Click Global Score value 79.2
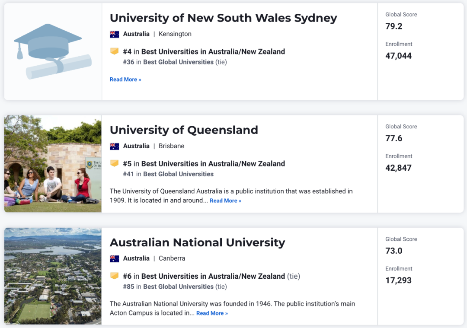This screenshot has height=328, width=467. 394,26
